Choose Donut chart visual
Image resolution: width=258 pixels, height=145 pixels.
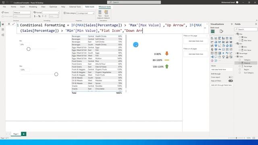pyautogui.click(x=227, y=46)
